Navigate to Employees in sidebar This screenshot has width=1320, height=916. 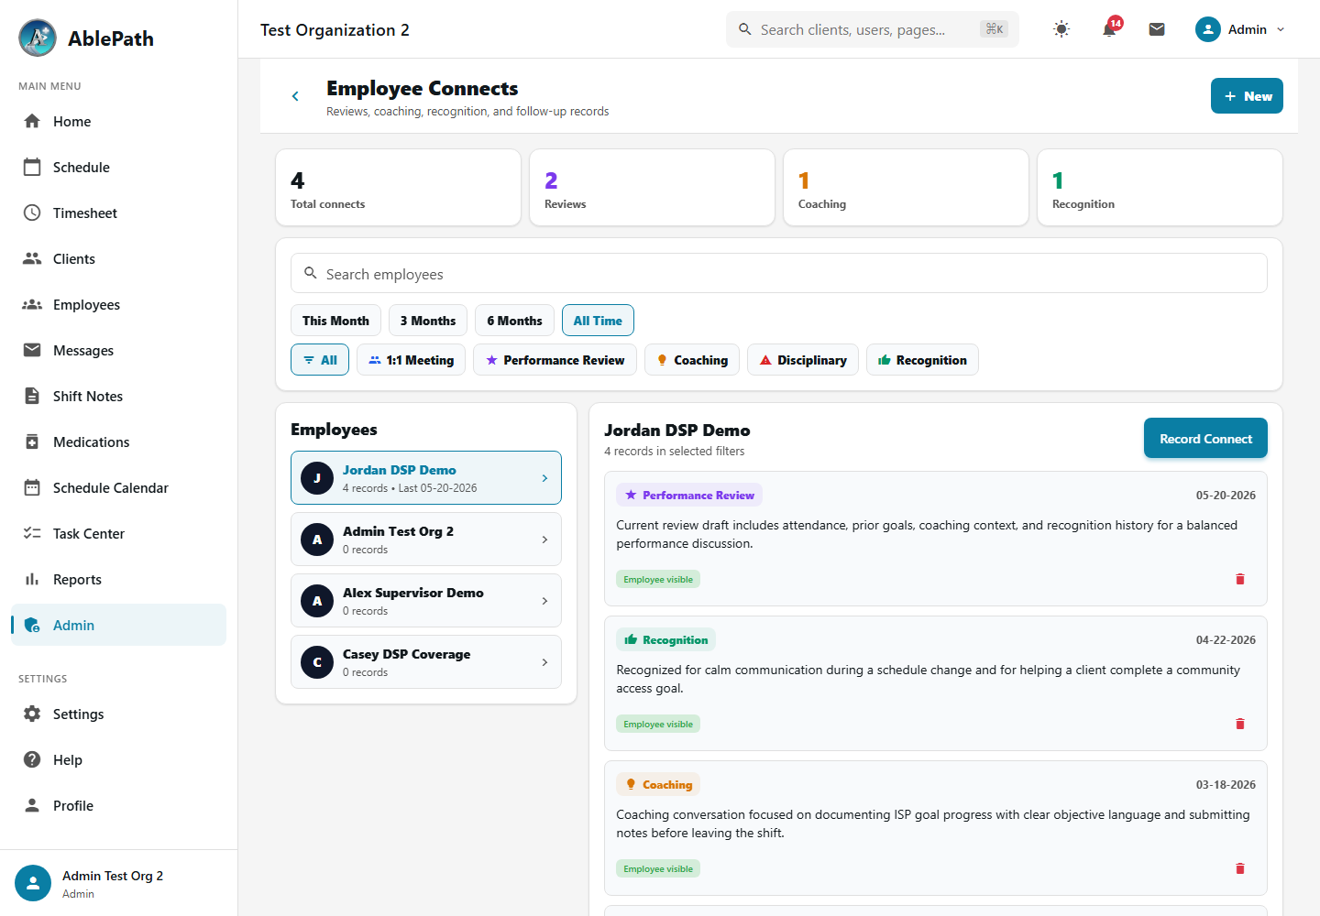(118, 304)
